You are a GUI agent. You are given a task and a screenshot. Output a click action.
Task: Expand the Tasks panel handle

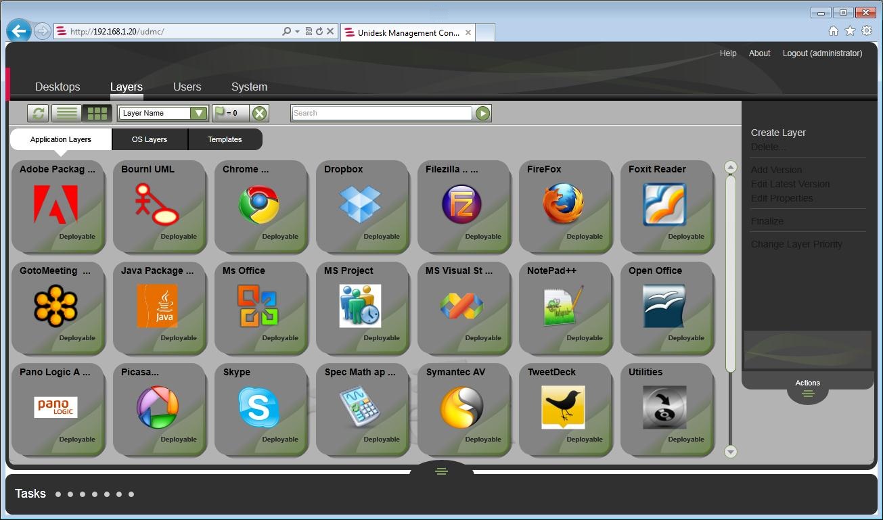441,471
